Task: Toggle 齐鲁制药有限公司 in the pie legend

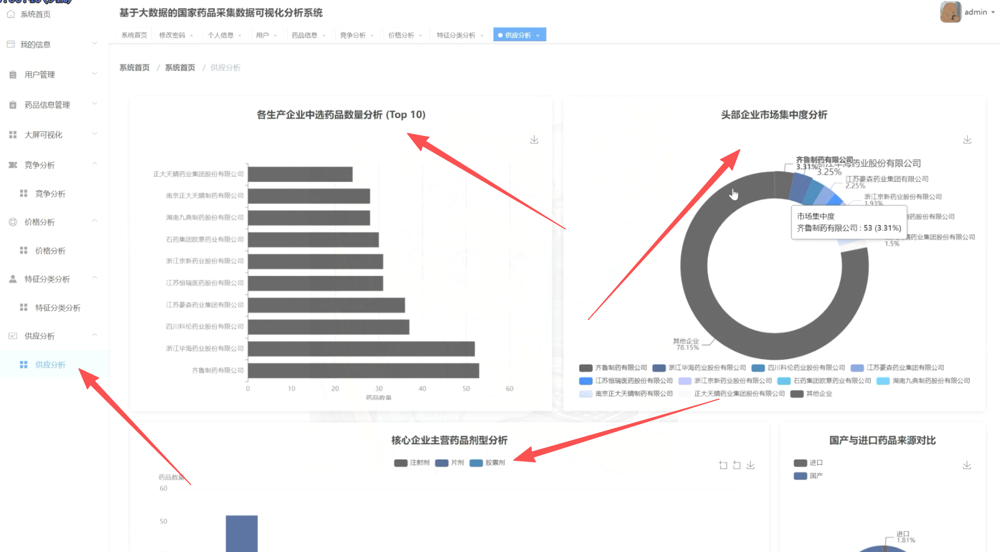Action: coord(613,368)
